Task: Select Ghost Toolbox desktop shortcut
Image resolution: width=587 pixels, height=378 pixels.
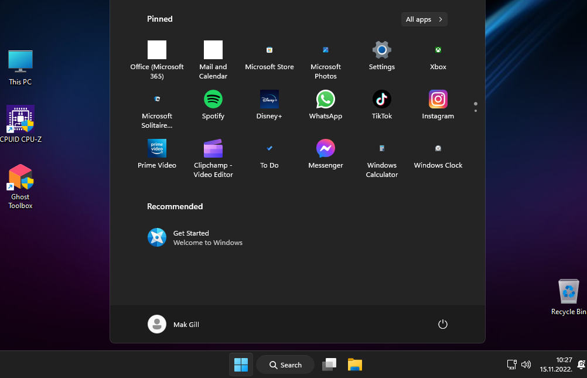Action: [21, 186]
